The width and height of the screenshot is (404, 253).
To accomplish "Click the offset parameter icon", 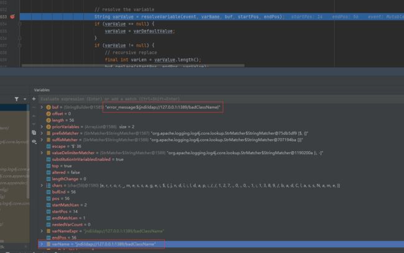I will [48, 114].
